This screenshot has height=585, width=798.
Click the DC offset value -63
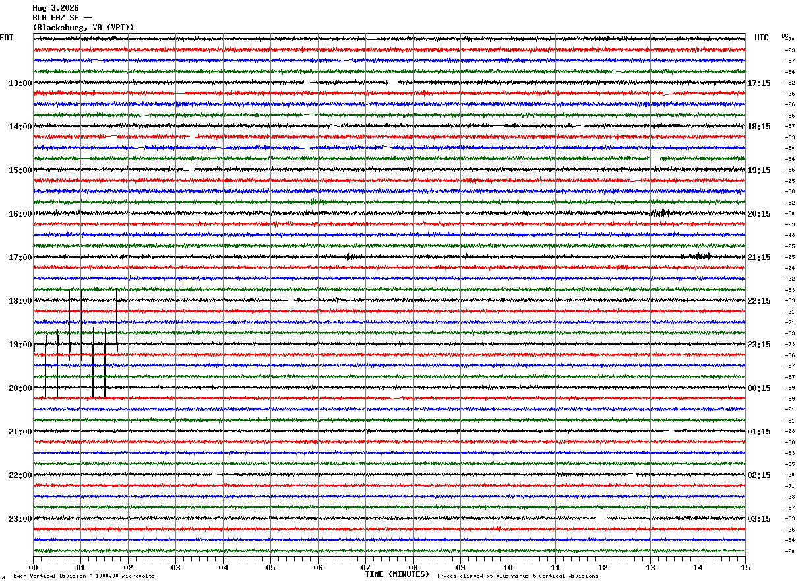790,50
